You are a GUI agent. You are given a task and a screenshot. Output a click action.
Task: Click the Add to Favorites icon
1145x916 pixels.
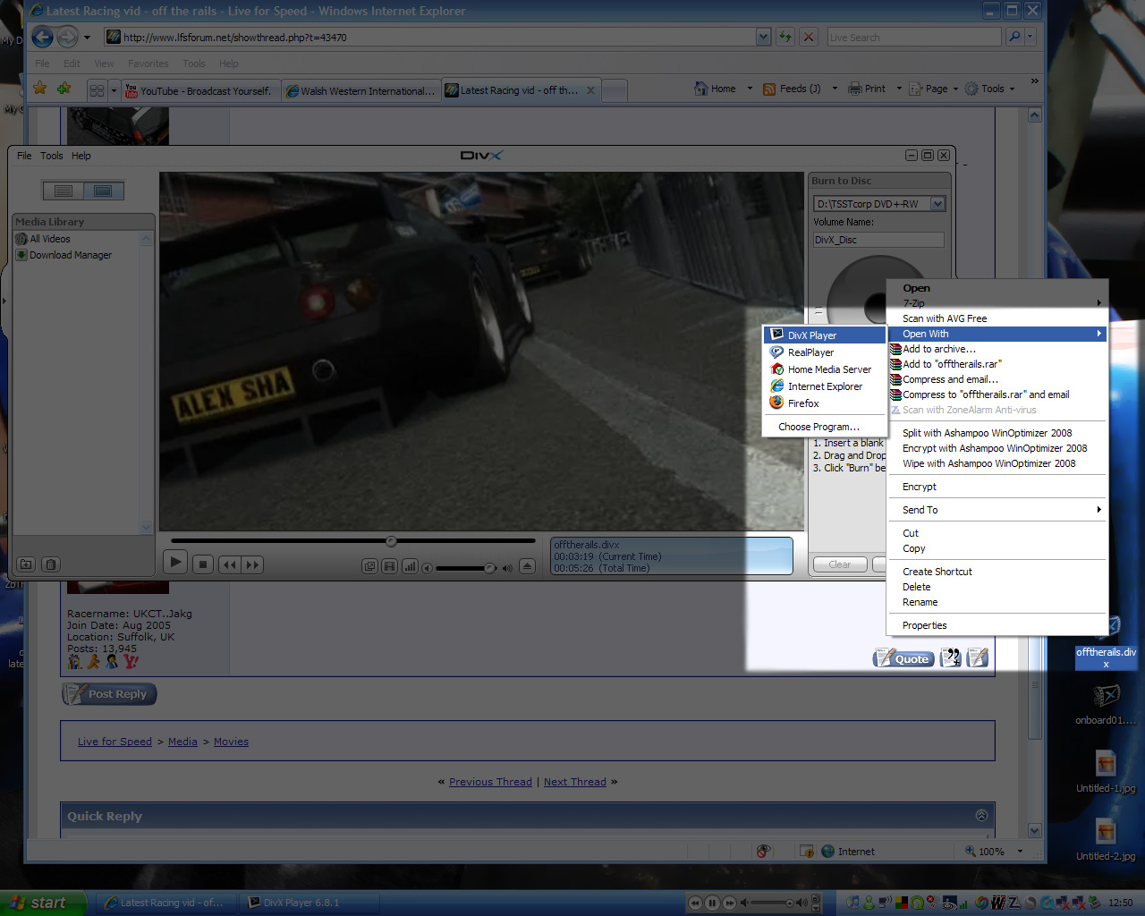click(64, 88)
